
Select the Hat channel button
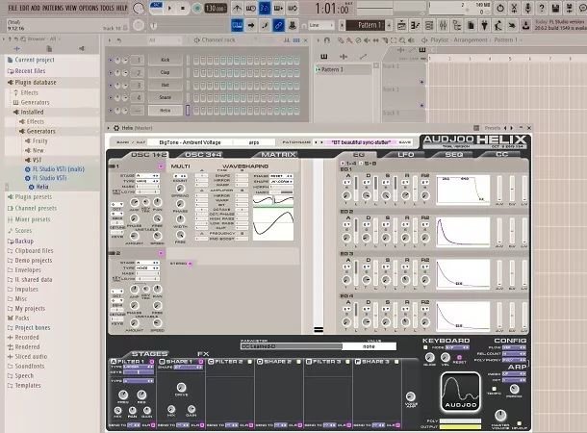click(166, 85)
